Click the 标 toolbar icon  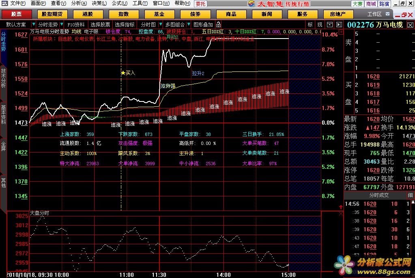point(310,25)
